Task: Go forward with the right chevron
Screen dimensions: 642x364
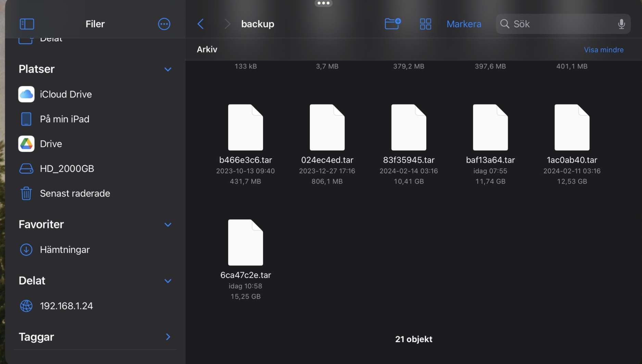Action: click(227, 24)
